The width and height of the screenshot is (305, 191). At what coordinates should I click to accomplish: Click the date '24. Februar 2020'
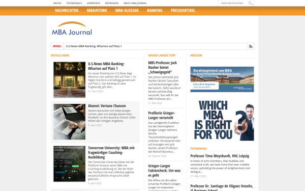tap(158, 156)
